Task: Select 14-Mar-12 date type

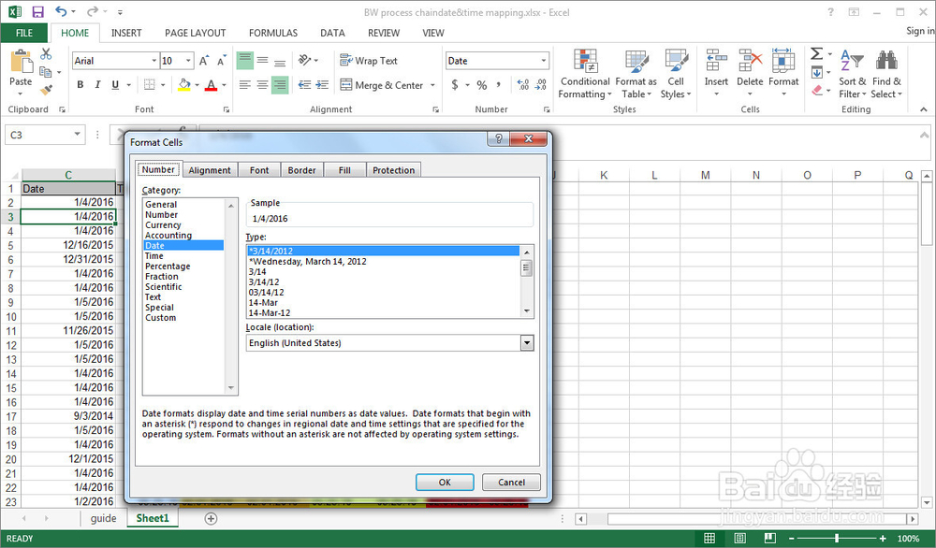Action: (270, 313)
